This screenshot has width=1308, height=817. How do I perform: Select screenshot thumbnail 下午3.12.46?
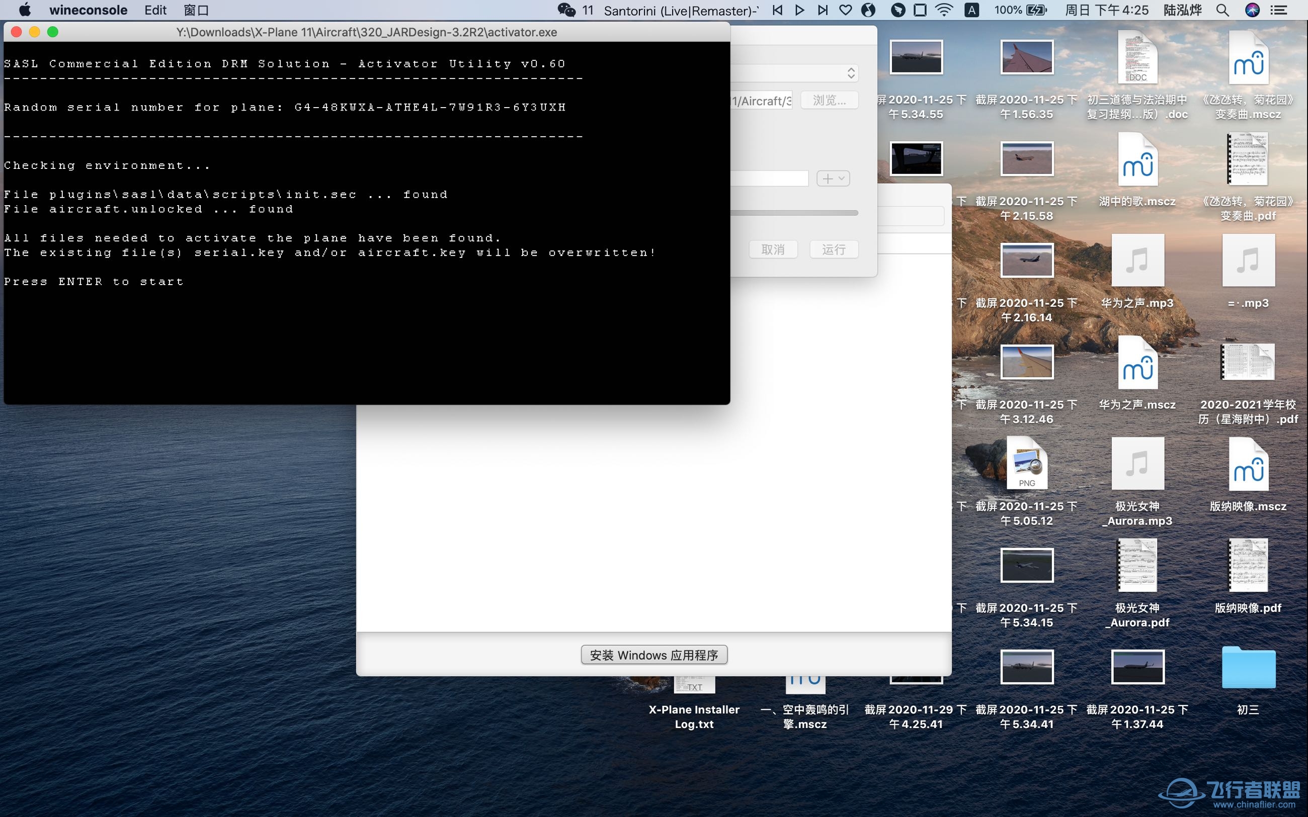coord(1027,362)
